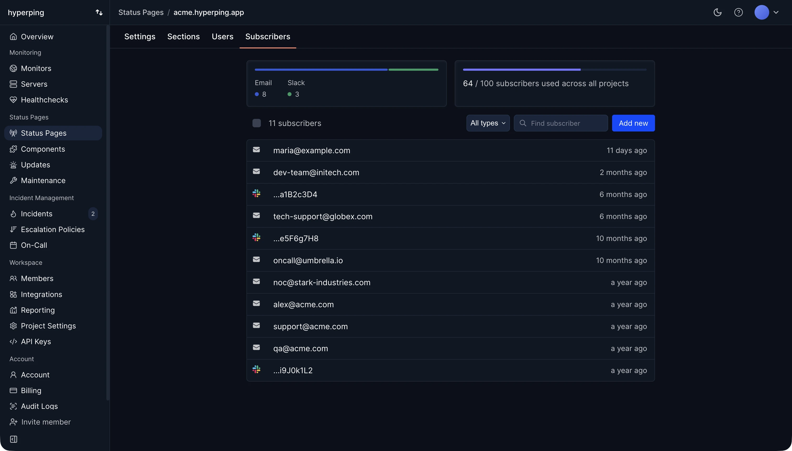The width and height of the screenshot is (792, 451).
Task: Click the Reporting chart icon
Action: click(13, 310)
